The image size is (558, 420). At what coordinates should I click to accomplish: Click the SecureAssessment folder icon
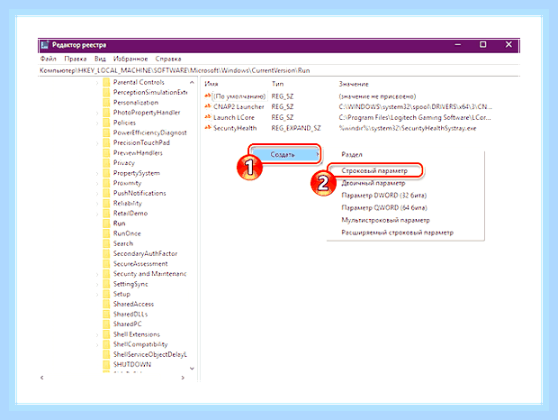pos(106,264)
